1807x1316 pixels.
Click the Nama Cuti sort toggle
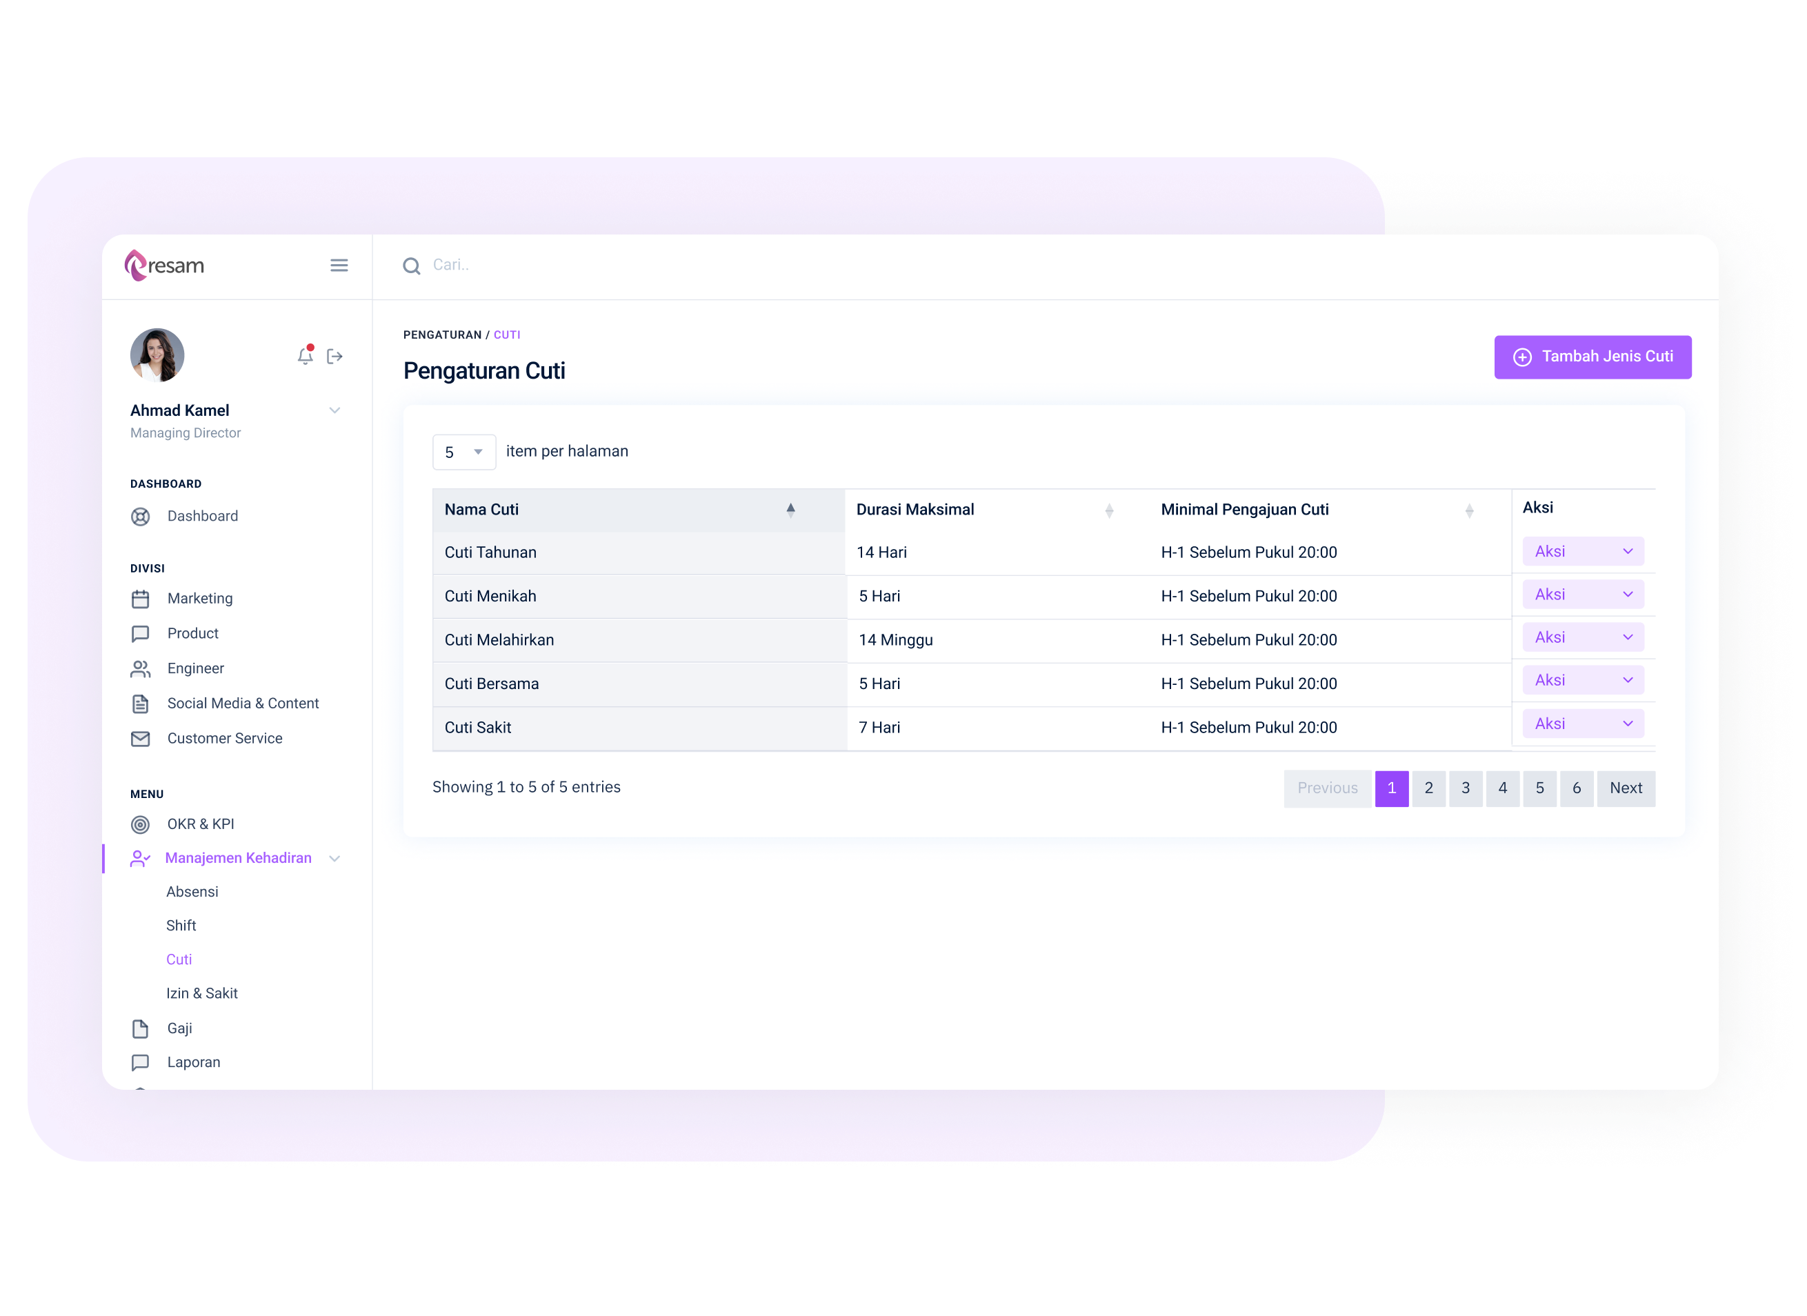tap(790, 509)
